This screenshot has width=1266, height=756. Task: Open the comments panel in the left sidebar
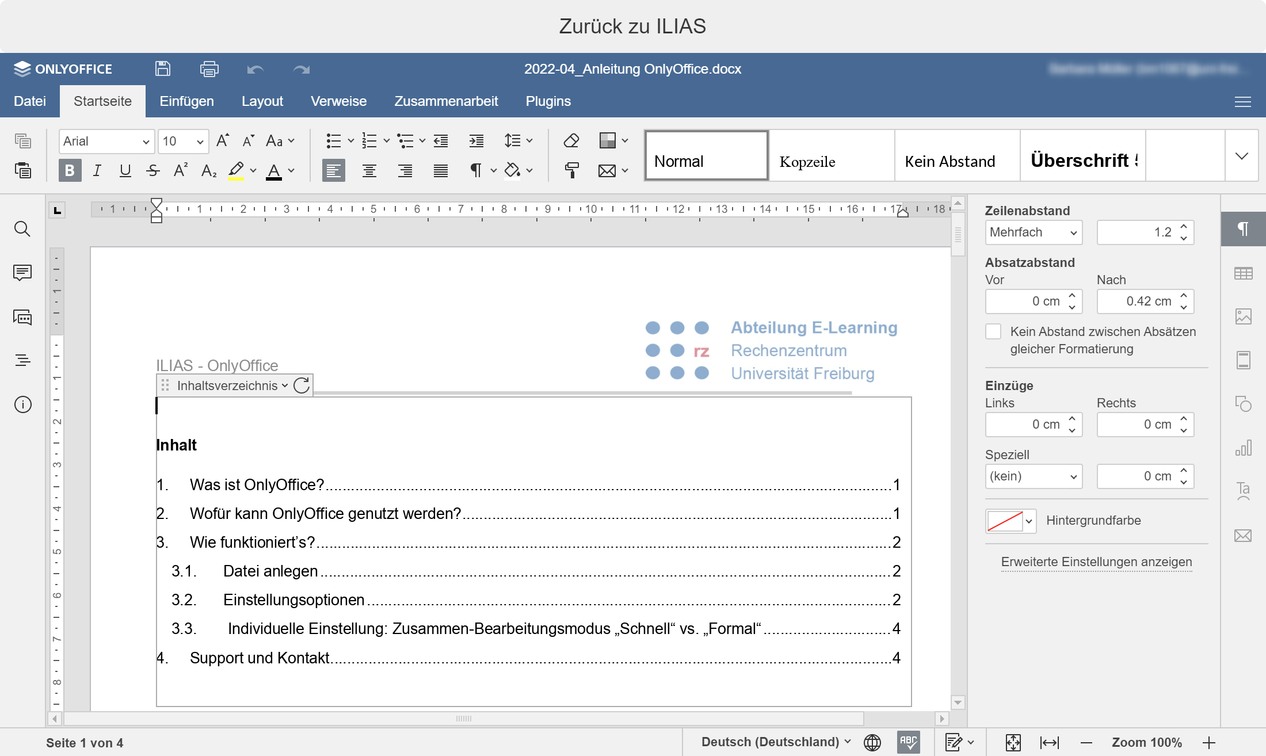[22, 273]
